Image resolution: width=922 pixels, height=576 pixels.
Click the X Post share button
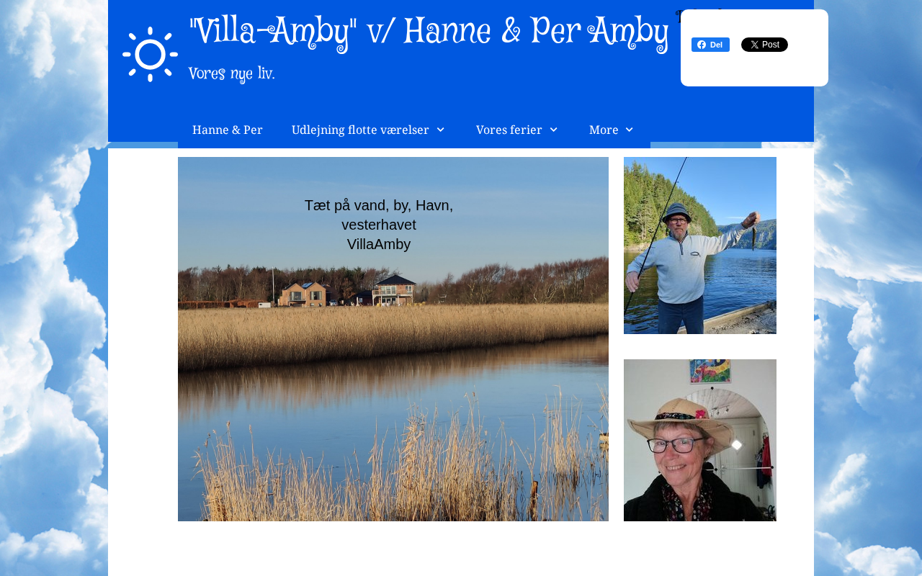(x=764, y=45)
